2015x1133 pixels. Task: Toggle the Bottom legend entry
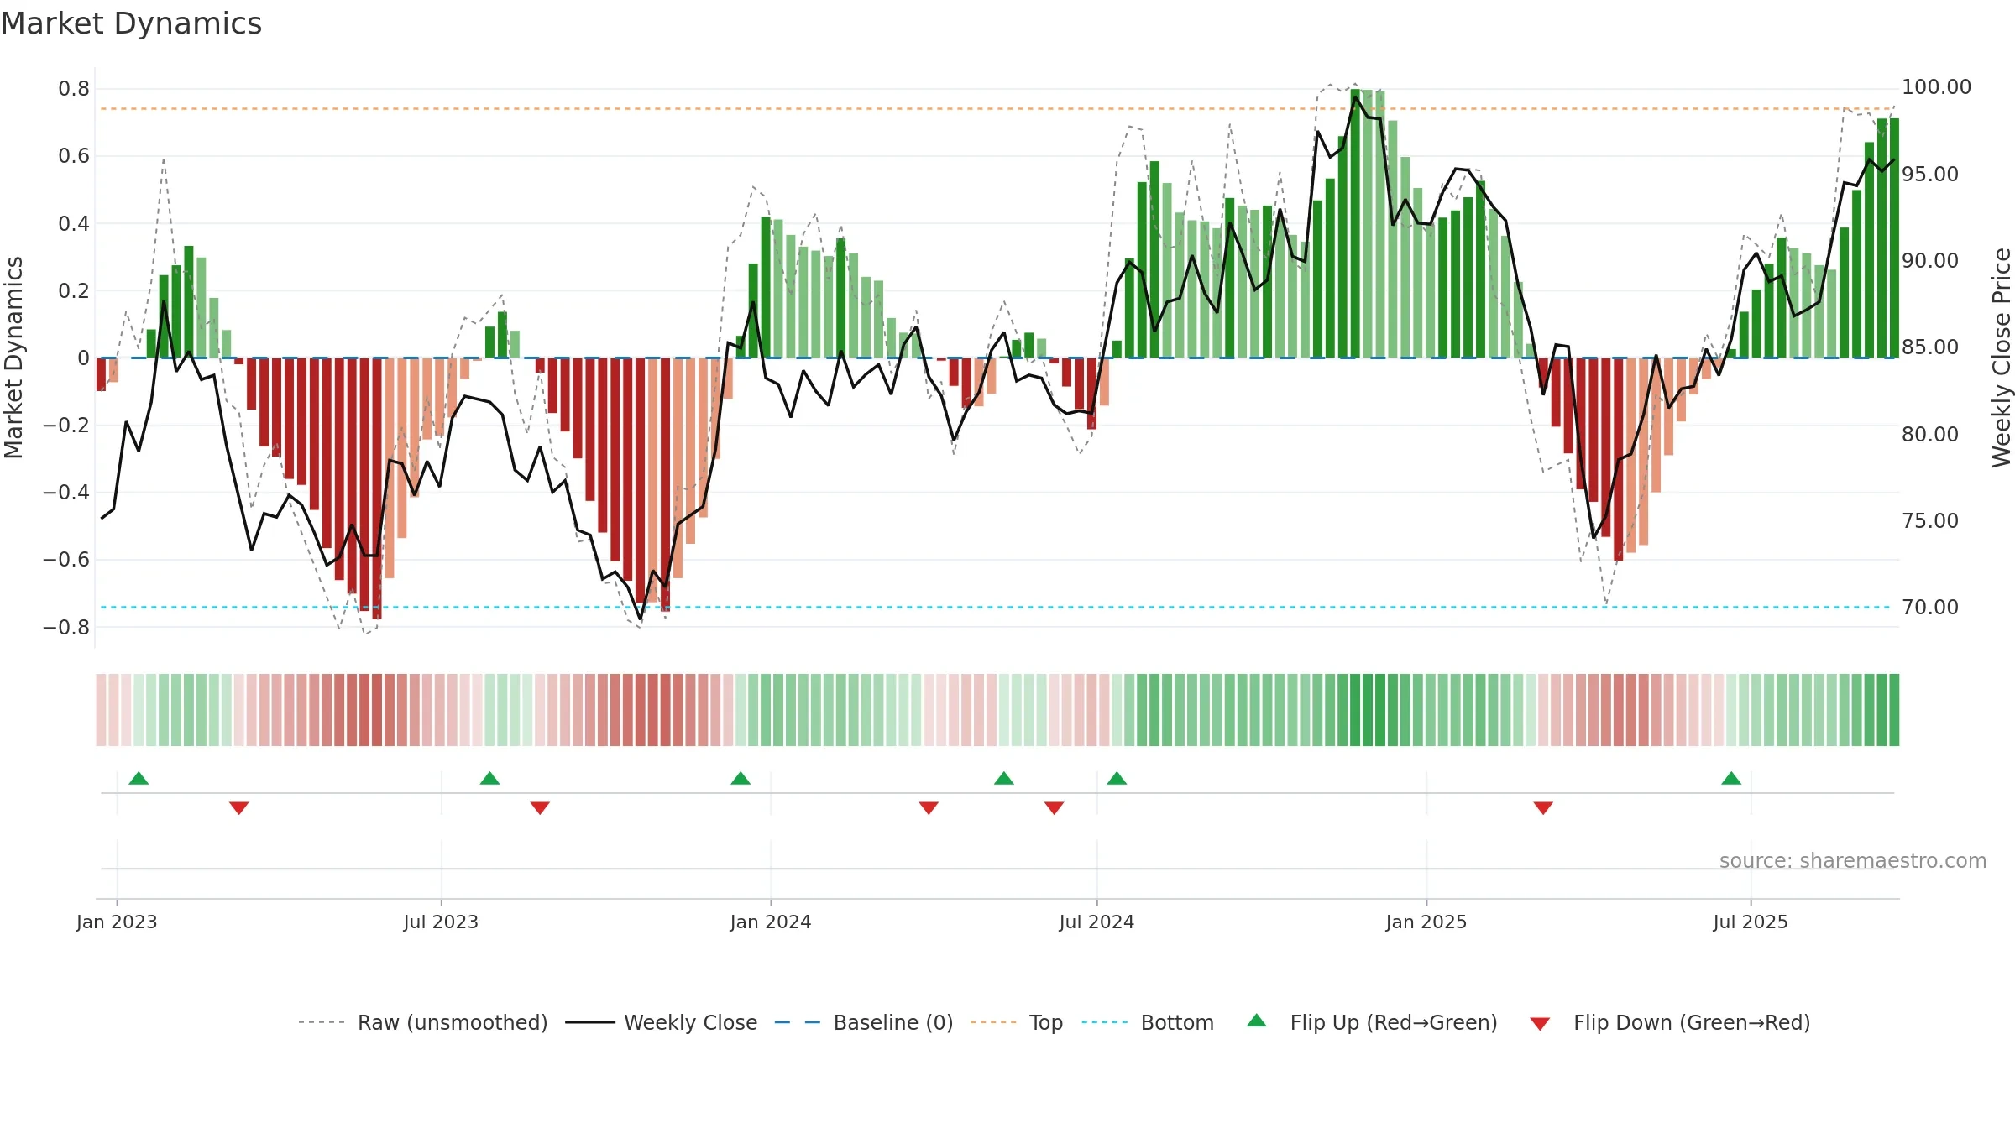[x=1148, y=1022]
